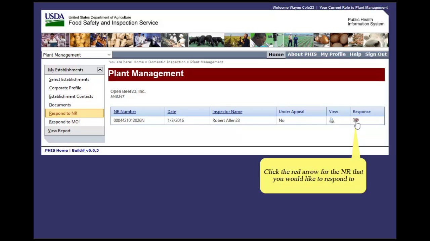Click the USDA logo
430x241 pixels.
[55, 20]
